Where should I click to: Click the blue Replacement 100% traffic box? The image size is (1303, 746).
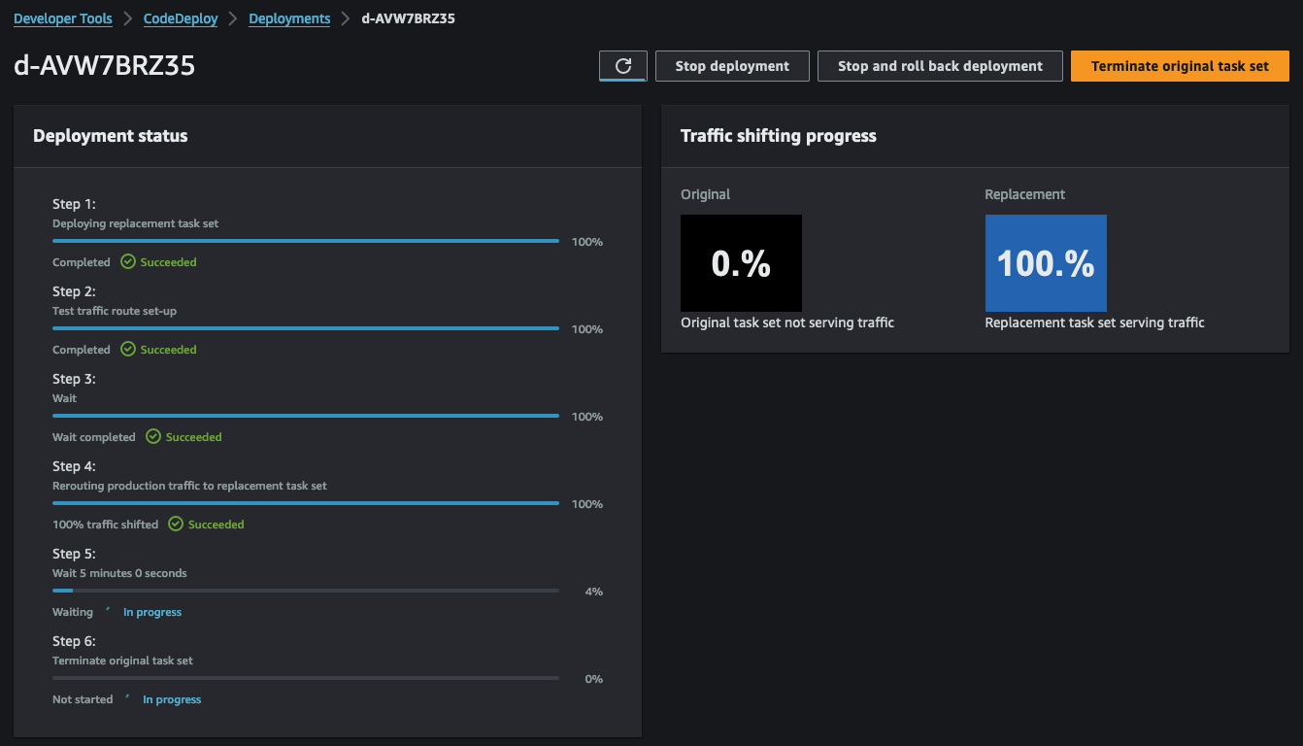(1046, 262)
